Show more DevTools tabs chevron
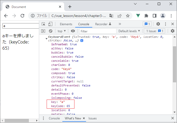 [x=120, y=24]
